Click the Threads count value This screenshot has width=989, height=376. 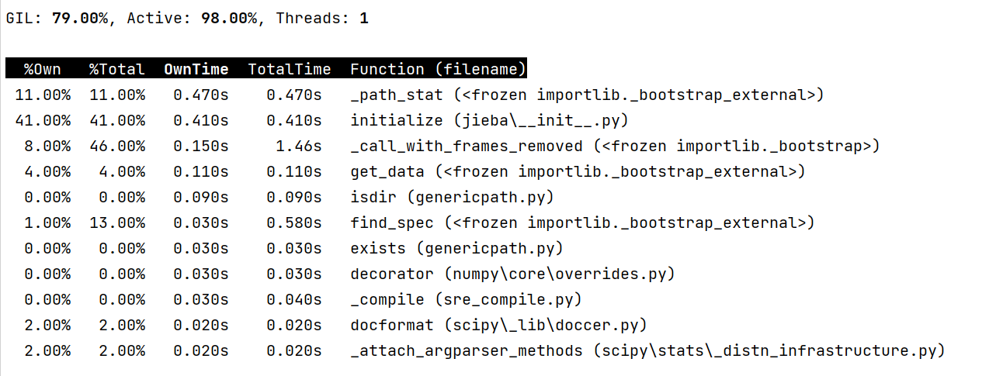pyautogui.click(x=363, y=19)
